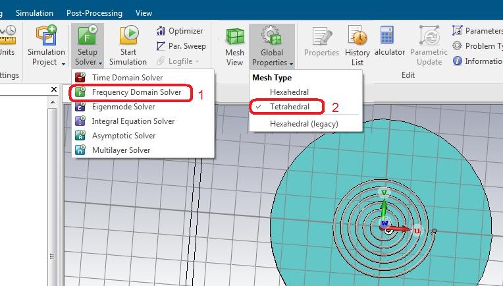Click the Parametric Update icon

tap(429, 36)
